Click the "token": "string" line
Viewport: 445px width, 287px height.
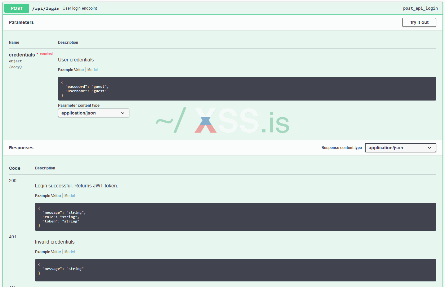point(61,222)
